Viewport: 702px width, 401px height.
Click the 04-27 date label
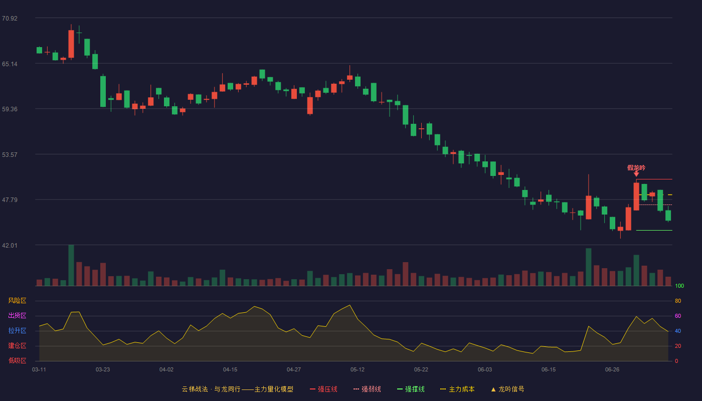tap(294, 369)
